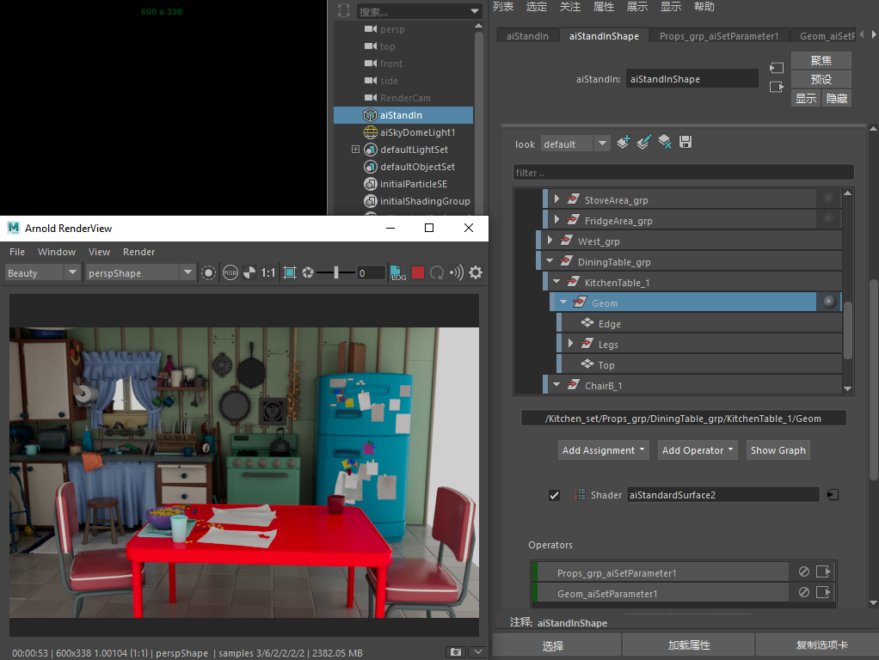This screenshot has width=879, height=660.
Task: Switch to the Props_grp_aiSetParameter1 tab
Action: tap(719, 36)
